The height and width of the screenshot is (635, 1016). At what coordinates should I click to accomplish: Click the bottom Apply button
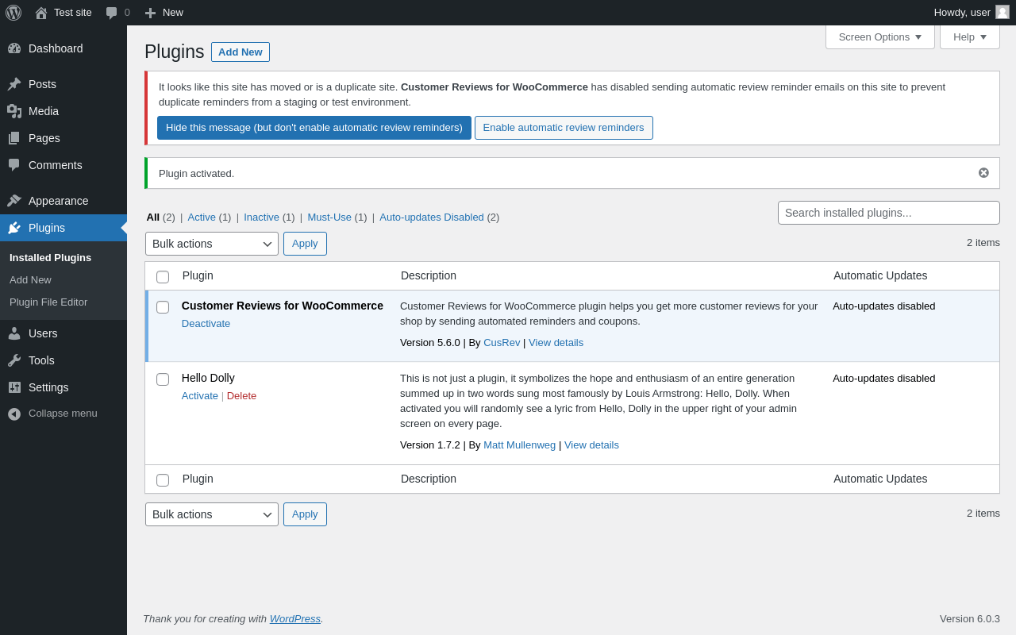click(x=305, y=514)
